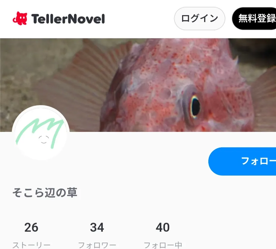Click the フォロワー label

click(97, 245)
